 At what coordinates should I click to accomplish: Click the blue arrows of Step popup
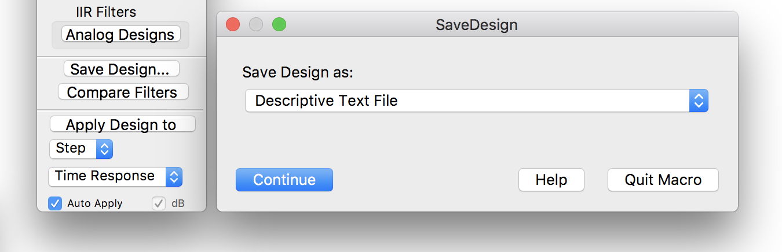coord(105,149)
